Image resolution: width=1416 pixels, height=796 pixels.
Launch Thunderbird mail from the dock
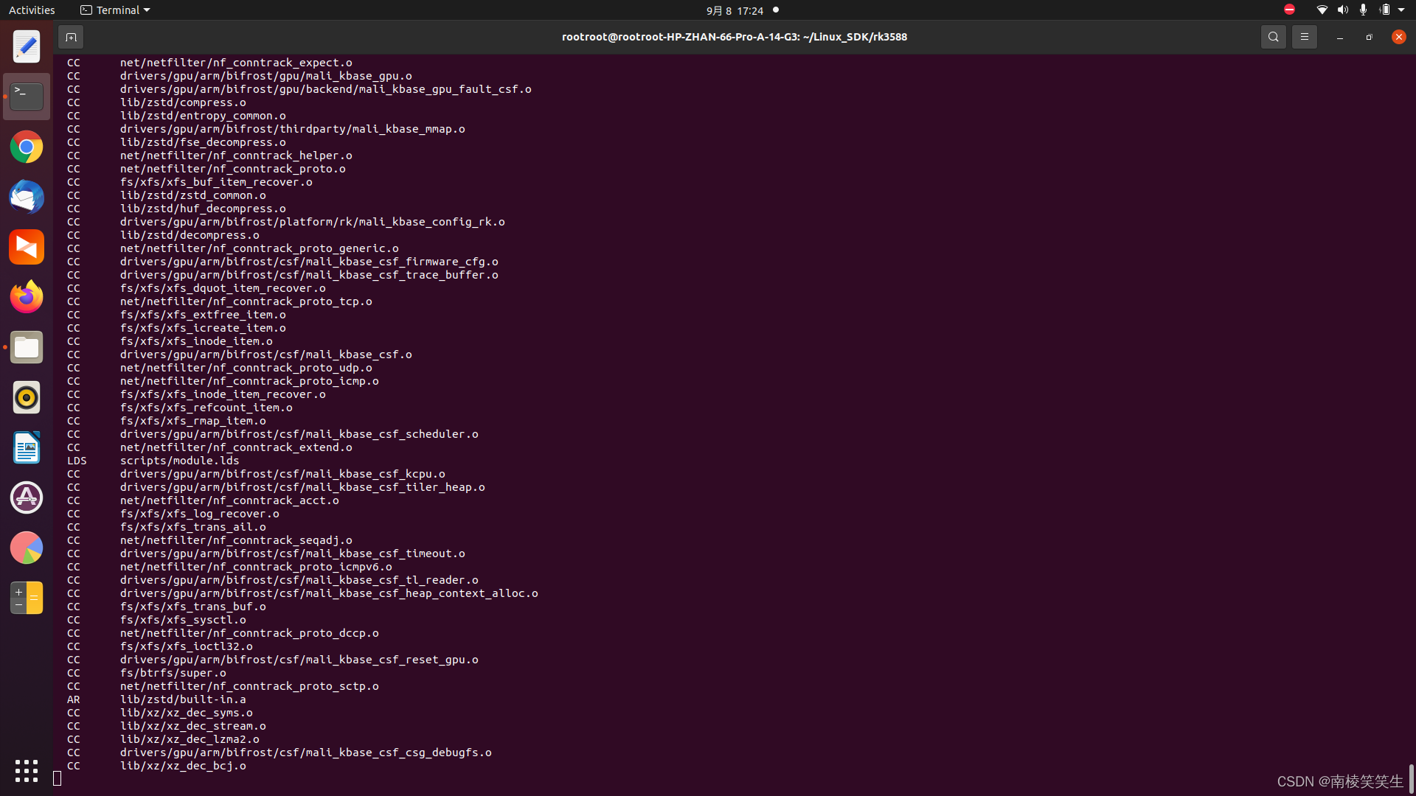26,197
